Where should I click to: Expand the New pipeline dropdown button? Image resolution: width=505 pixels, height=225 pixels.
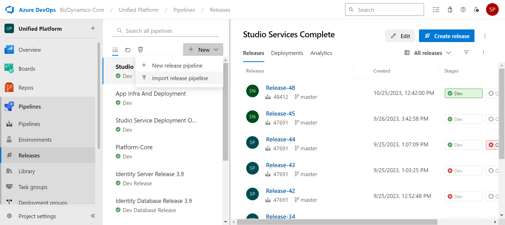coord(203,49)
